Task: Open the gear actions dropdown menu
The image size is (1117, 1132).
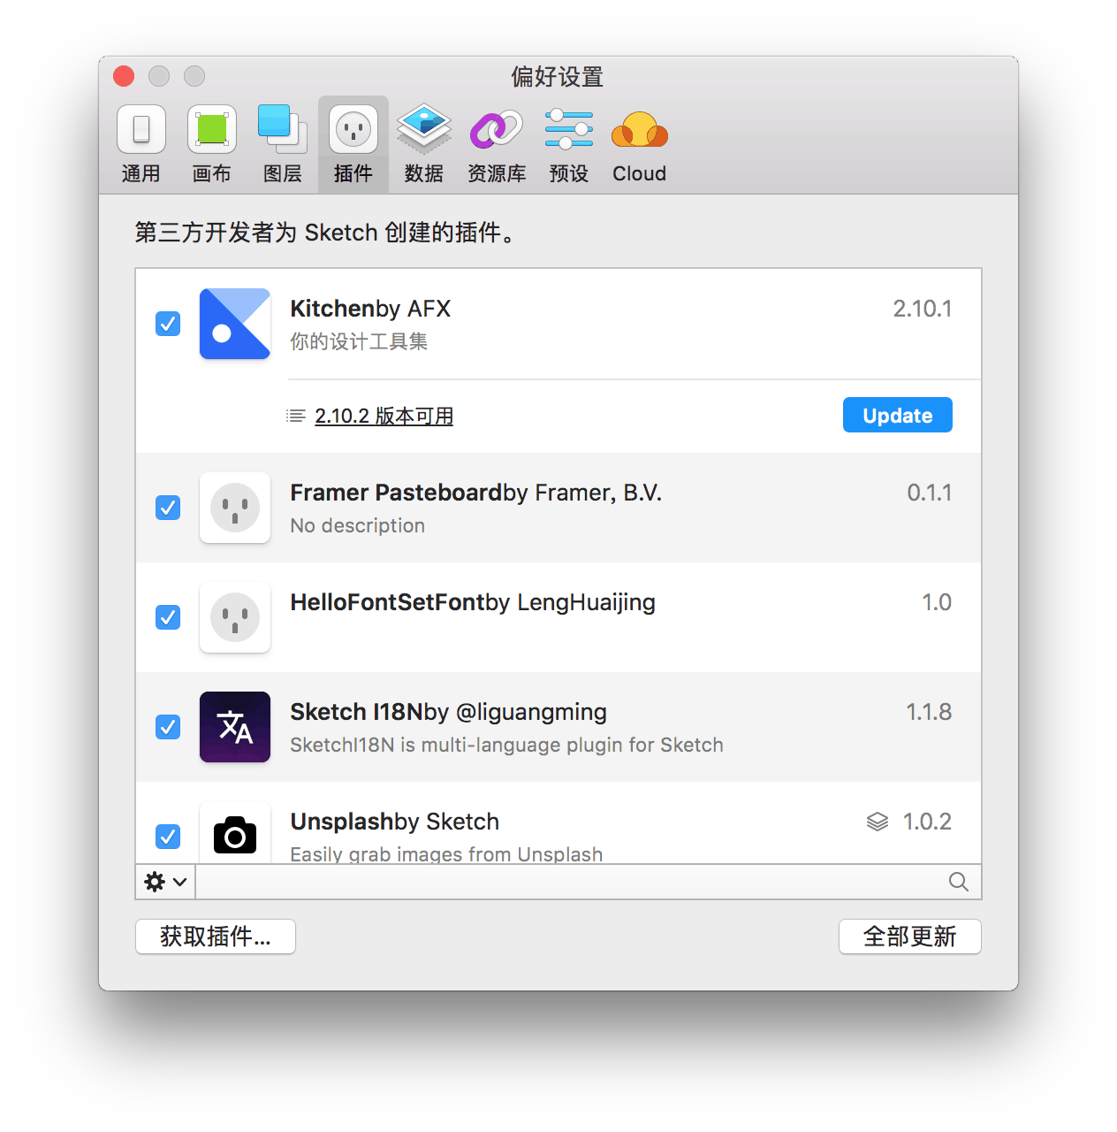Action: click(165, 882)
